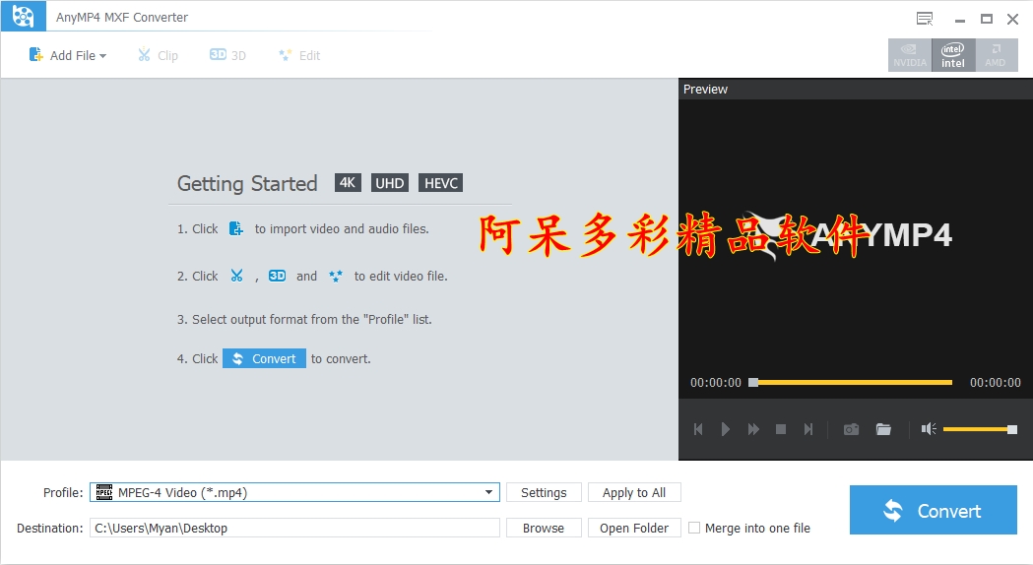Click Open Folder button
The height and width of the screenshot is (565, 1033).
pyautogui.click(x=634, y=529)
